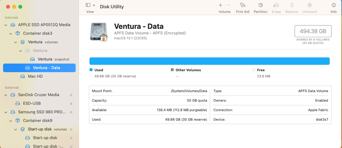Viewport: 342px width, 148px height.
Task: Eject the SanDisk Cruzer Media drive
Action: (x=71, y=95)
